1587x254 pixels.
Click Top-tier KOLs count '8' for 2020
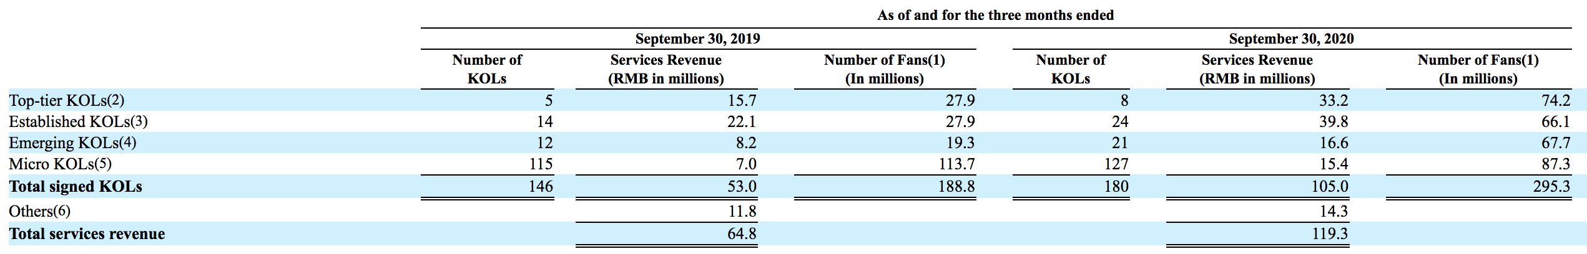coord(1124,100)
